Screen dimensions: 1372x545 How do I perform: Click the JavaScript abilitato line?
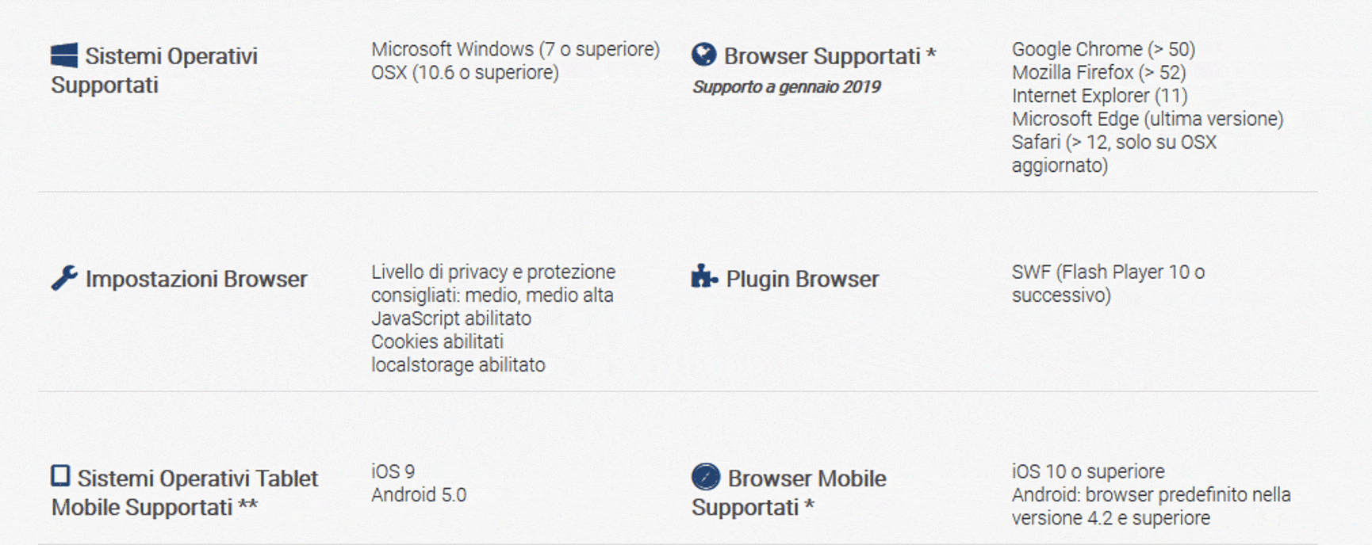pos(451,318)
